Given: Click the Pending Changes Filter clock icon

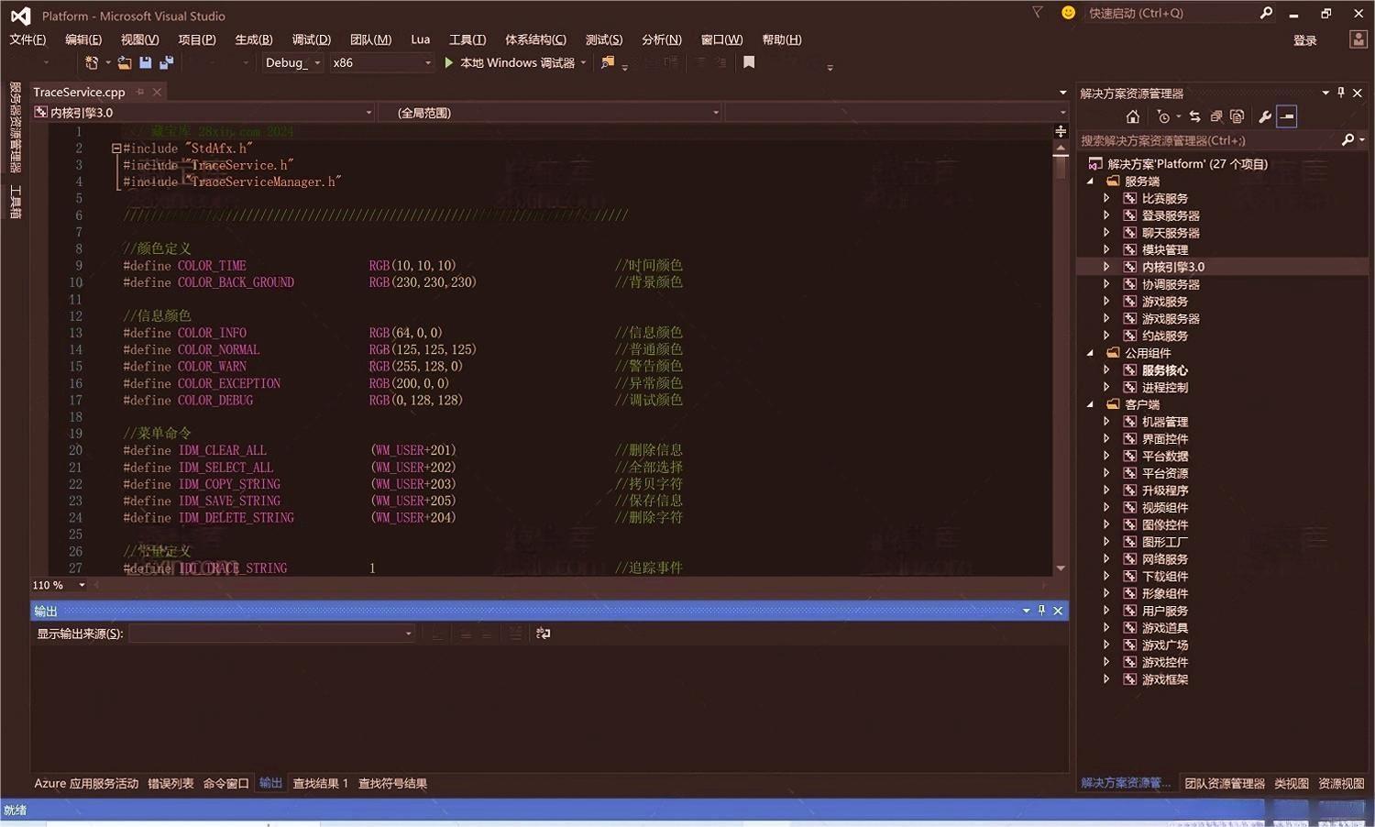Looking at the screenshot, I should [x=1163, y=116].
